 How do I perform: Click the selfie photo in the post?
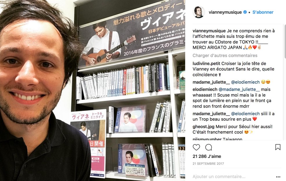[92, 90]
